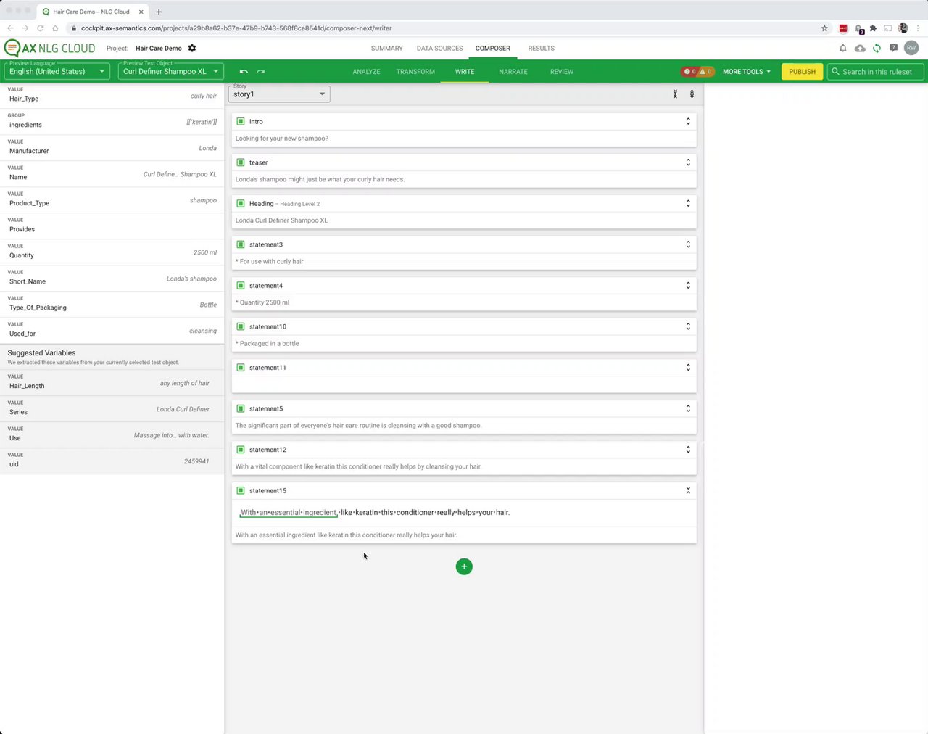The image size is (928, 734).
Task: Click the search magnifier in ruleset search
Action: coord(836,71)
